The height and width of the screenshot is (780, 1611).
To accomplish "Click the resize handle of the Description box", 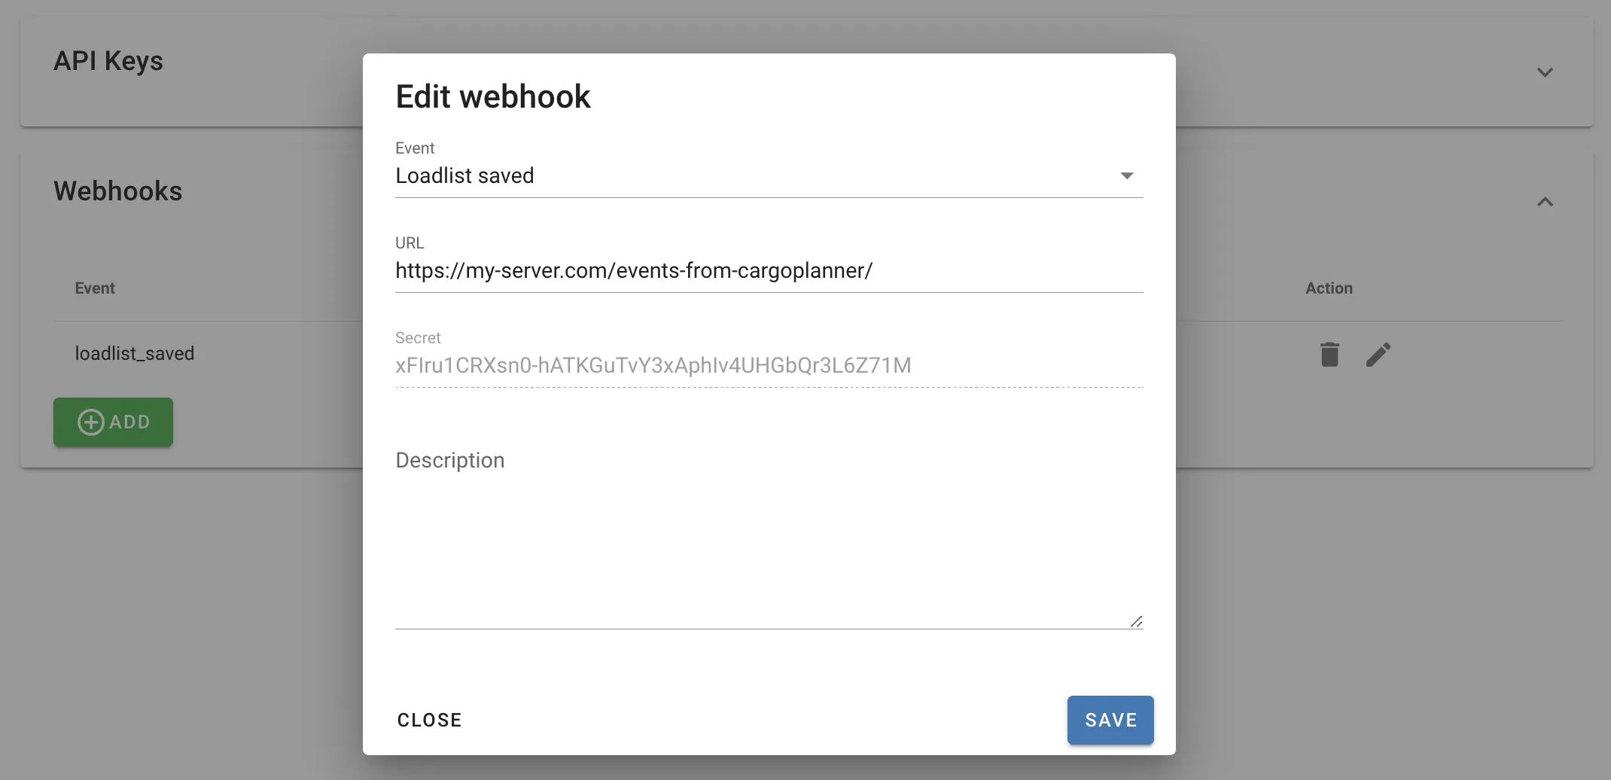I will 1136,620.
